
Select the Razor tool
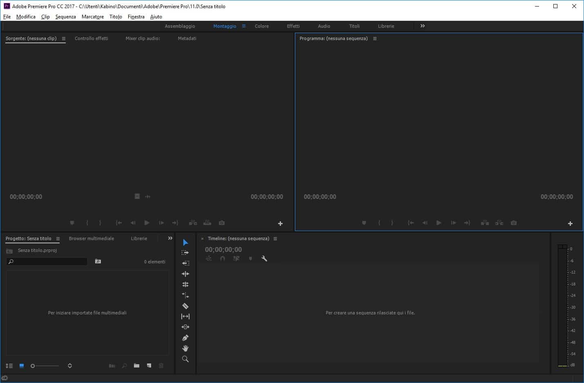(185, 306)
